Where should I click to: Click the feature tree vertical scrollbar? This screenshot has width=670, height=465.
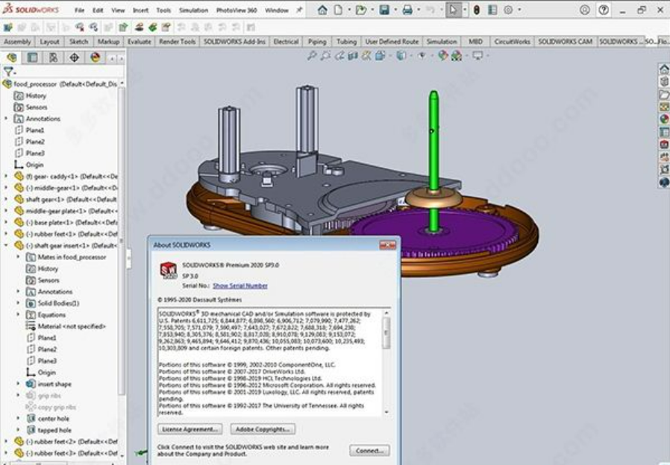point(122,241)
